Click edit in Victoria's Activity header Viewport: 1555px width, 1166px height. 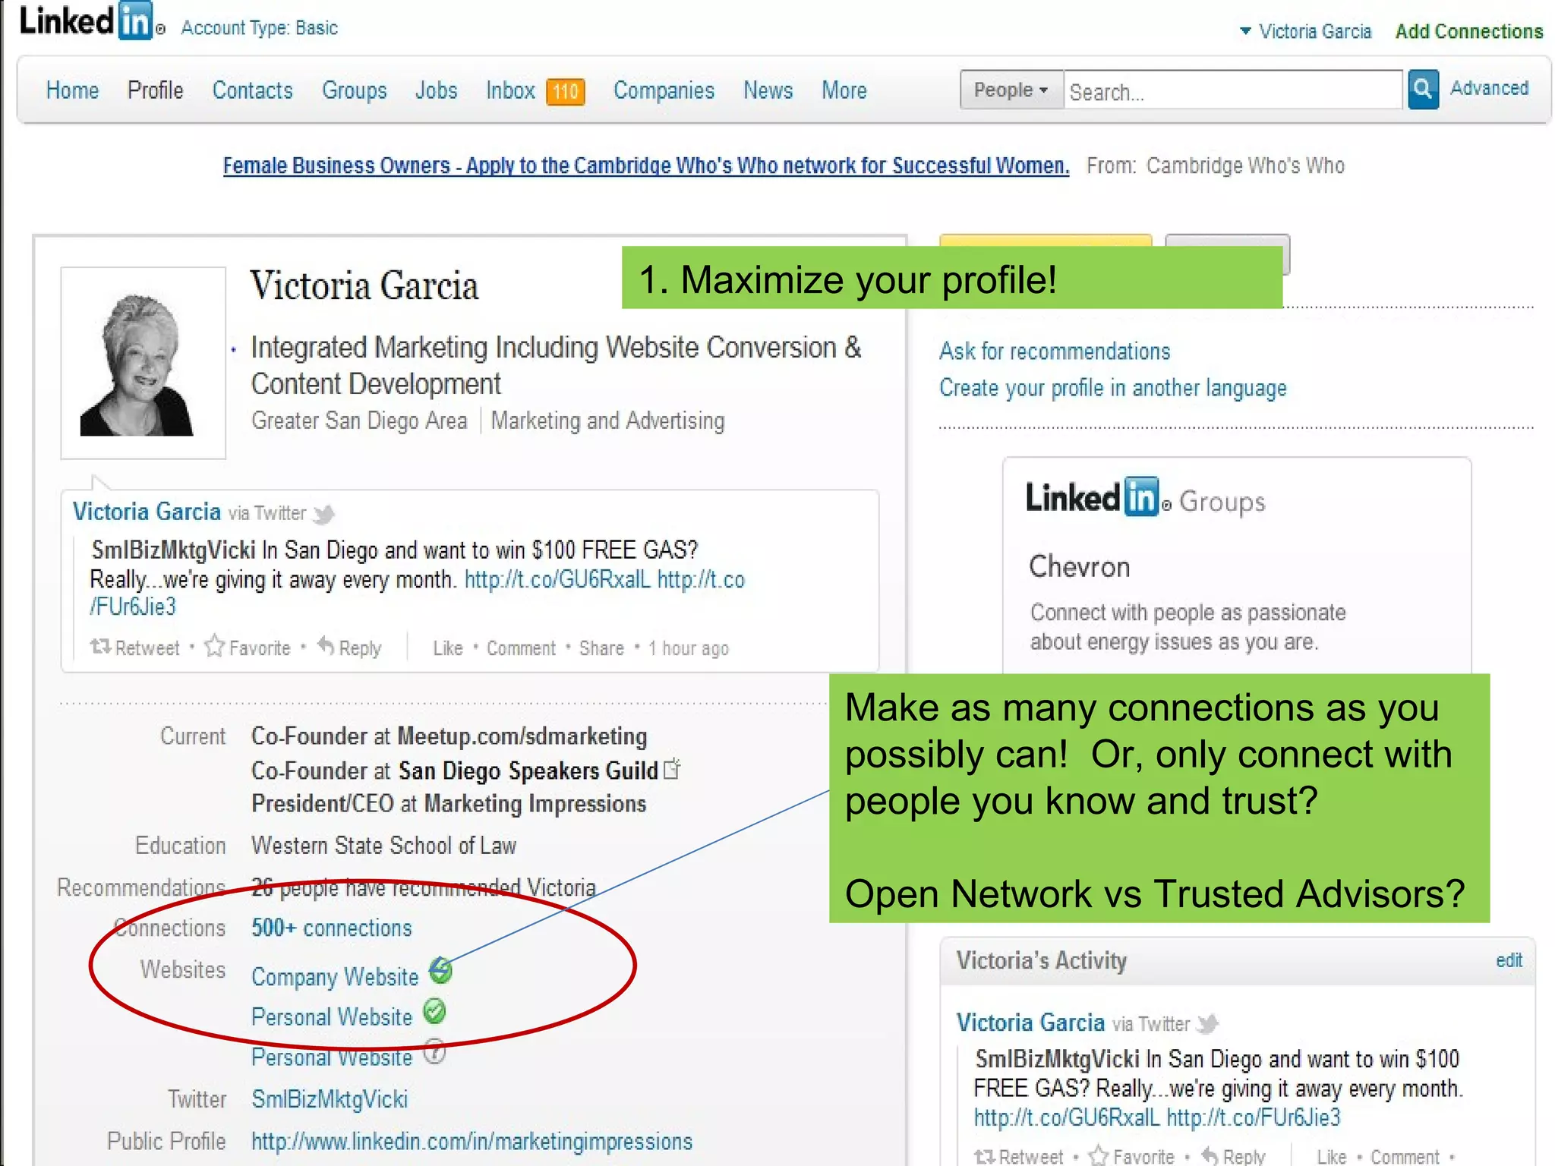(1509, 960)
